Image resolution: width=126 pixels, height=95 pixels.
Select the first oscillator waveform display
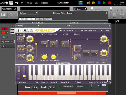pyautogui.click(x=21, y=39)
